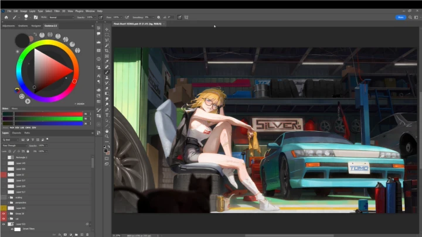Open the layer blend mode Pass Through dropdown

(x=14, y=145)
